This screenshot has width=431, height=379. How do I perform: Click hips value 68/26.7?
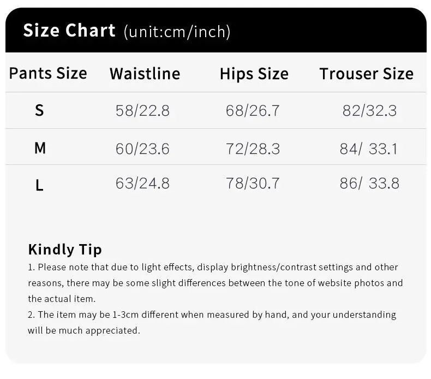point(253,111)
